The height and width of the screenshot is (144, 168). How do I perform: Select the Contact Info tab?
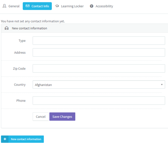coord(37,6)
